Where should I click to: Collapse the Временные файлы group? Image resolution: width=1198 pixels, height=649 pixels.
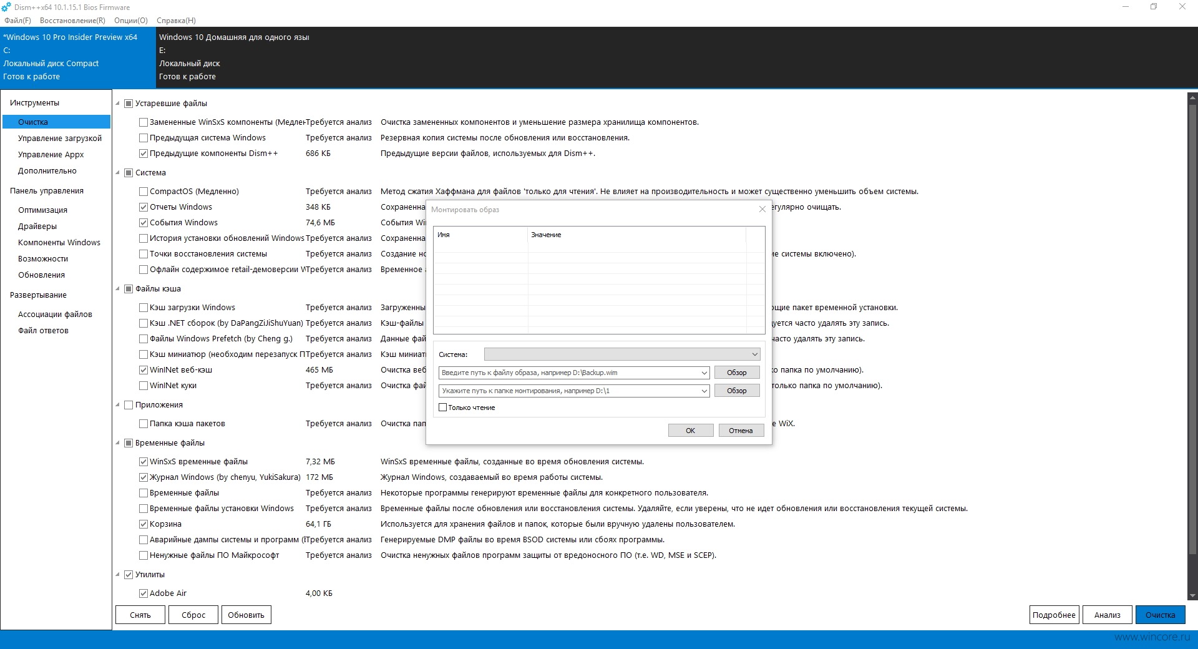pyautogui.click(x=117, y=443)
